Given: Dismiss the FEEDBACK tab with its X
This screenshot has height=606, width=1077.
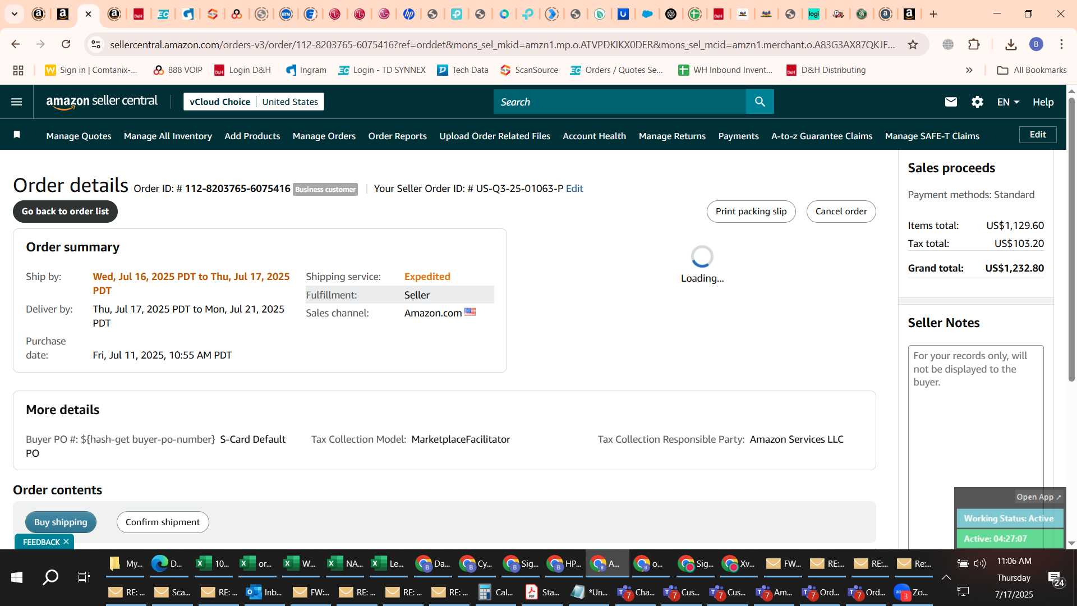Looking at the screenshot, I should [66, 541].
